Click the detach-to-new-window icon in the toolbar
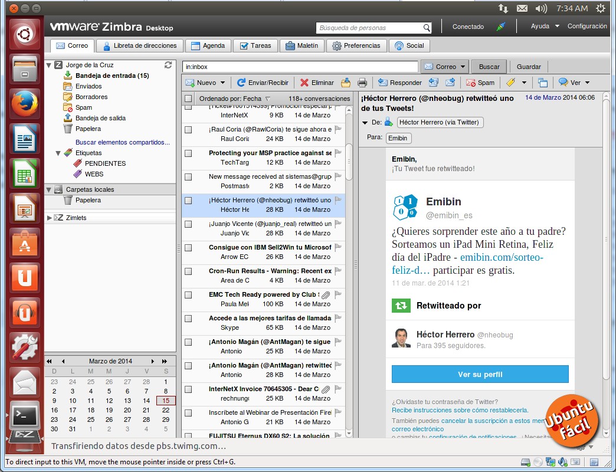Viewport: 616px width, 472px height. click(542, 83)
